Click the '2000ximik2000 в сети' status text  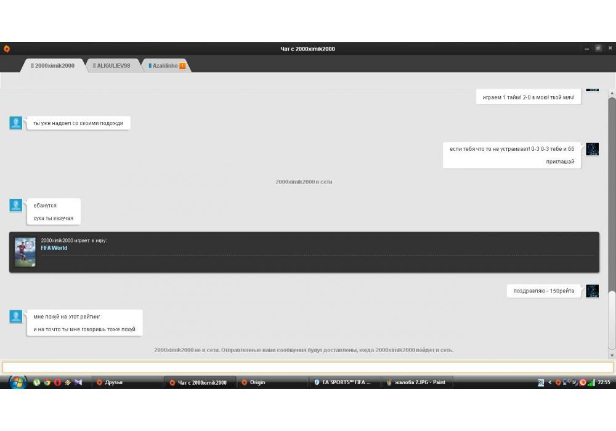tap(304, 182)
